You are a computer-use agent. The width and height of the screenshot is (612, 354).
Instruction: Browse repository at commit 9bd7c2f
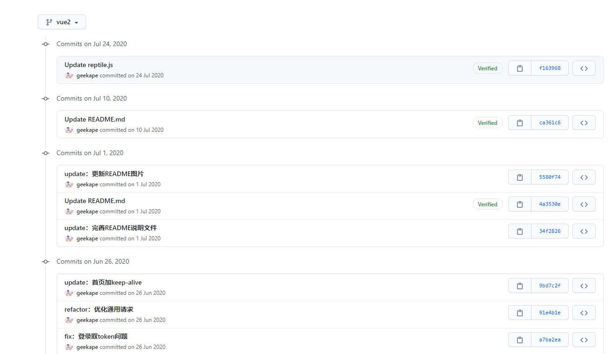point(584,286)
